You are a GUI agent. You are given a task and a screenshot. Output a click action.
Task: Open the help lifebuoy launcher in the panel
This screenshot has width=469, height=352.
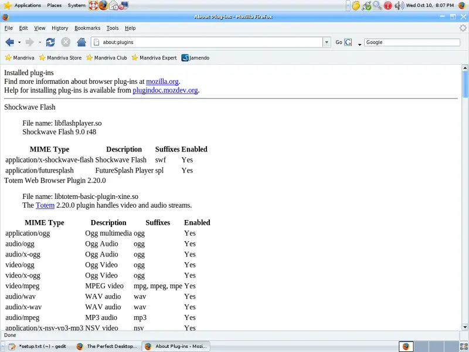click(93, 5)
